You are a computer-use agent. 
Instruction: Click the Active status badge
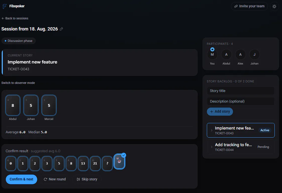click(265, 130)
